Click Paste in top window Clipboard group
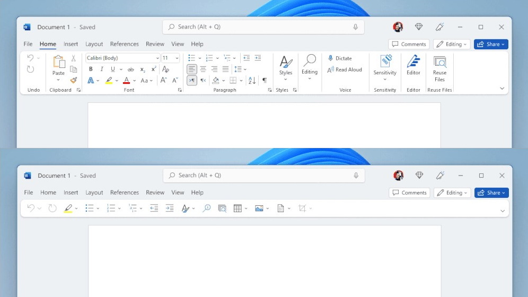The image size is (528, 297). click(x=58, y=68)
